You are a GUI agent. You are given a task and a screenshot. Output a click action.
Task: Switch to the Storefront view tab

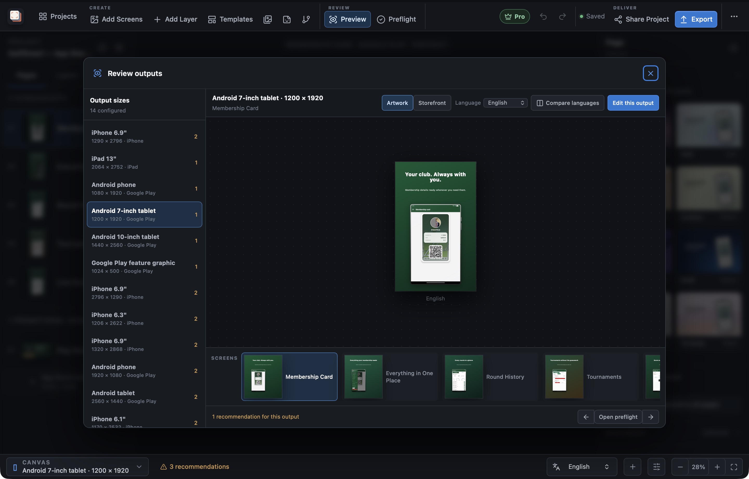coord(432,103)
